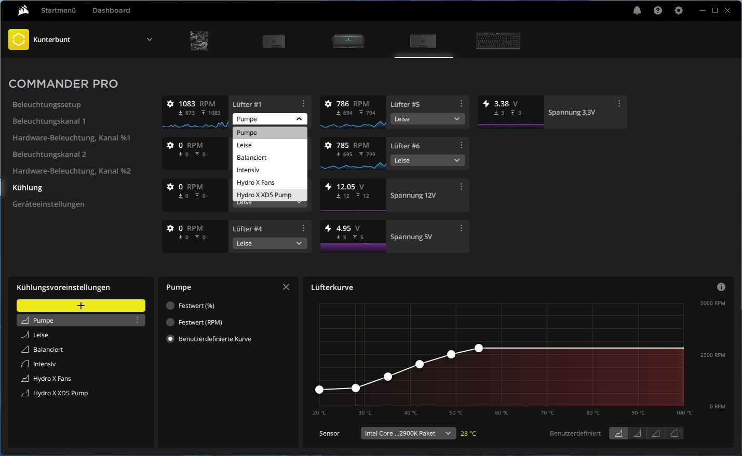Screen dimensions: 742x456
Task: Select the Leise cooling preset
Action: point(81,335)
